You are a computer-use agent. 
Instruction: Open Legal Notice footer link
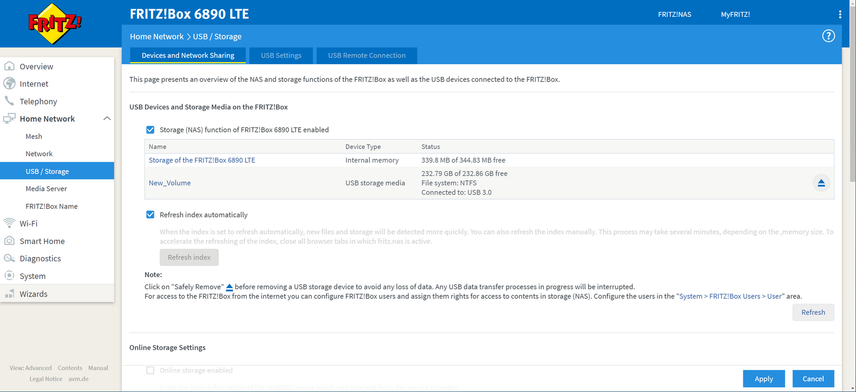pos(46,379)
